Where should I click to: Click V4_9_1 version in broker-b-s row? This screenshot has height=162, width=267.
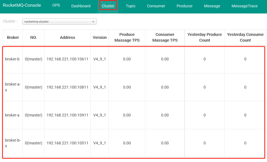tap(99, 143)
